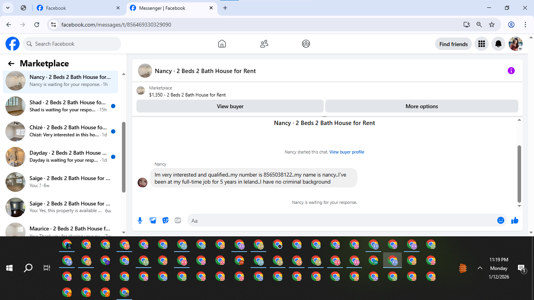Focus the Search Facebook field

72,44
